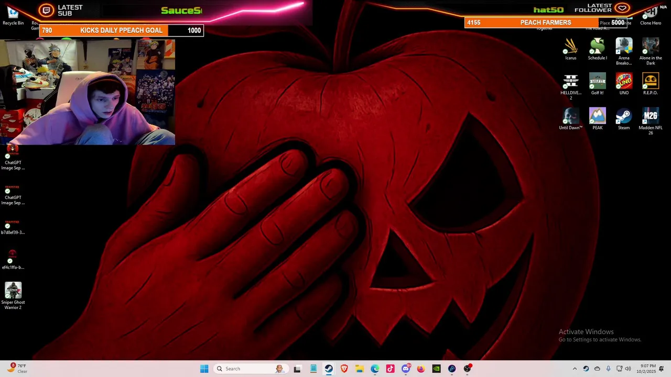Launch Brave browser from taskbar
The height and width of the screenshot is (377, 671).
pyautogui.click(x=344, y=369)
